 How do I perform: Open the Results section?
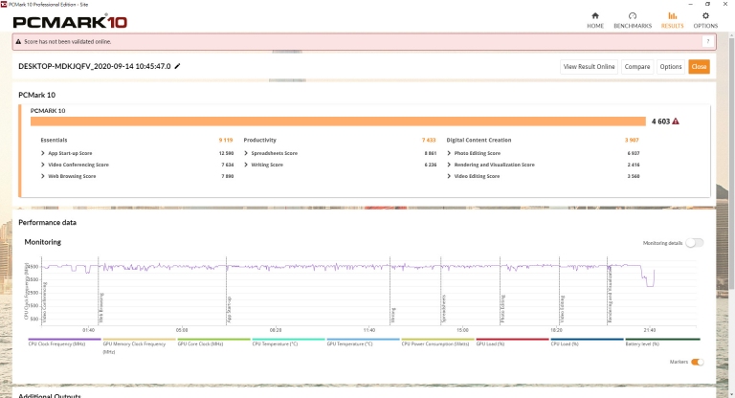(672, 21)
